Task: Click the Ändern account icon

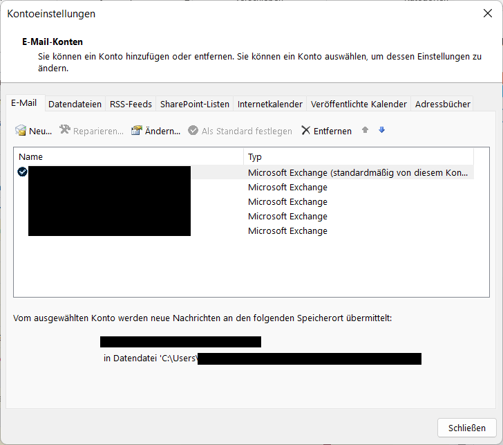Action: (x=136, y=130)
